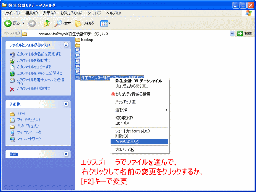Open the address bar dropdown arrow
The height and width of the screenshot is (192, 256).
point(232,34)
